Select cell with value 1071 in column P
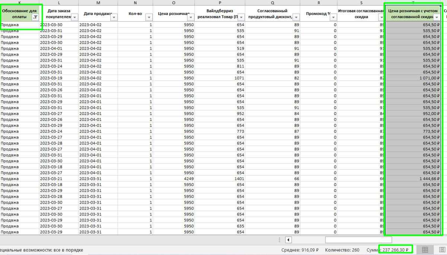 coord(220,78)
